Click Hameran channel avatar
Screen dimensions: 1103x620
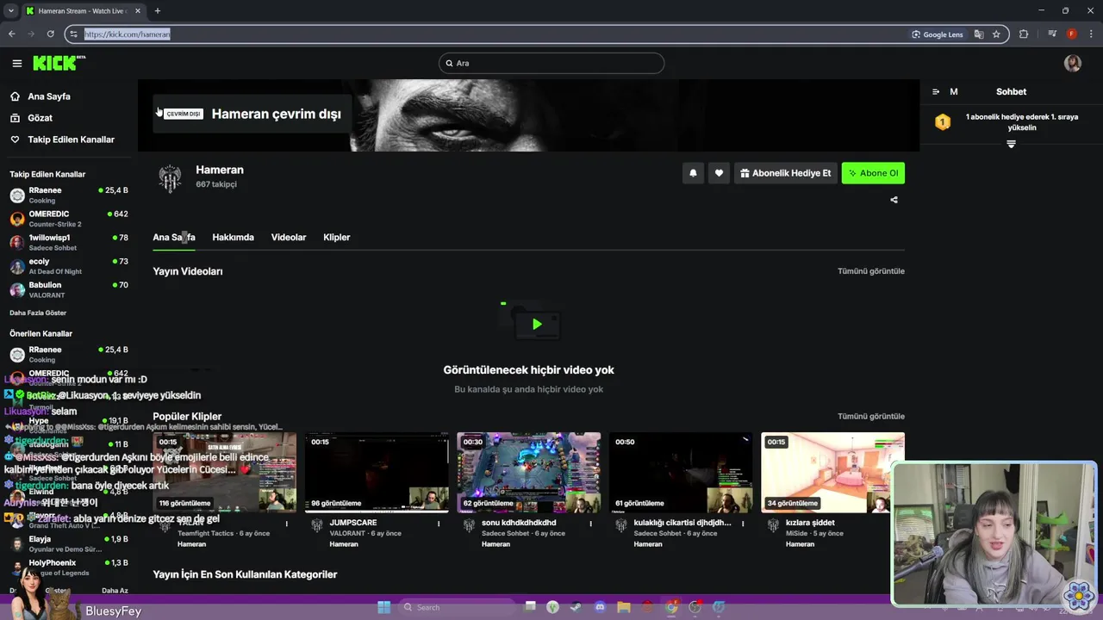(170, 177)
